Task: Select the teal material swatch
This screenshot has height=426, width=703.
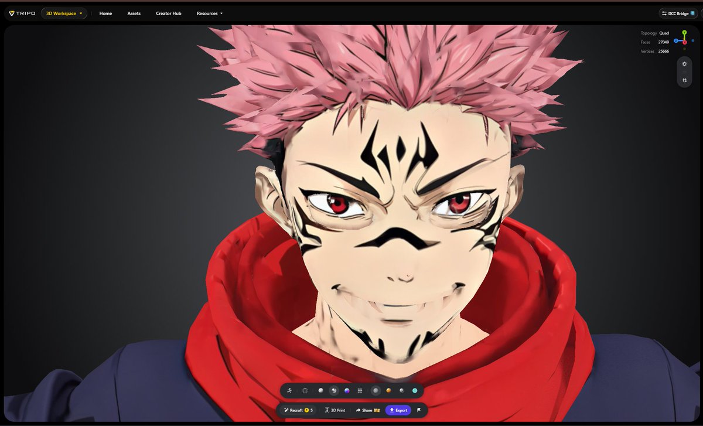Action: 415,390
